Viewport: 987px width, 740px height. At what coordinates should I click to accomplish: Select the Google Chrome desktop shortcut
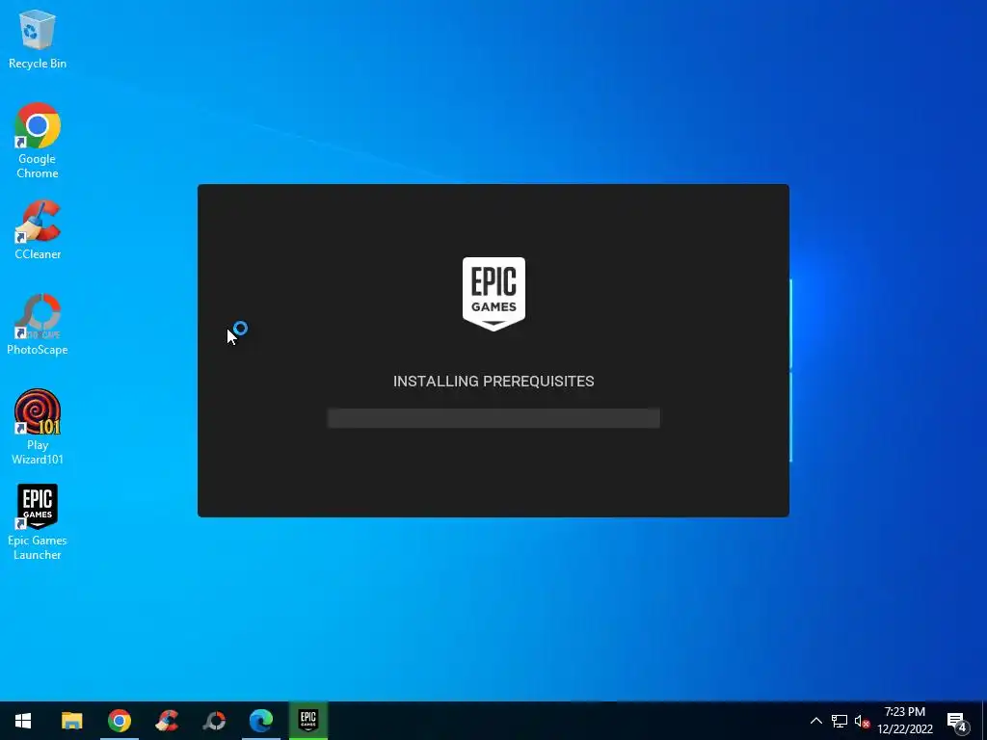coord(38,140)
